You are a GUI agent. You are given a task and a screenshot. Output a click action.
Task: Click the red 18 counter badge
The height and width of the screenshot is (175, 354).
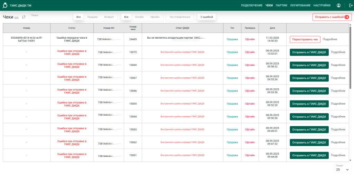(347, 17)
